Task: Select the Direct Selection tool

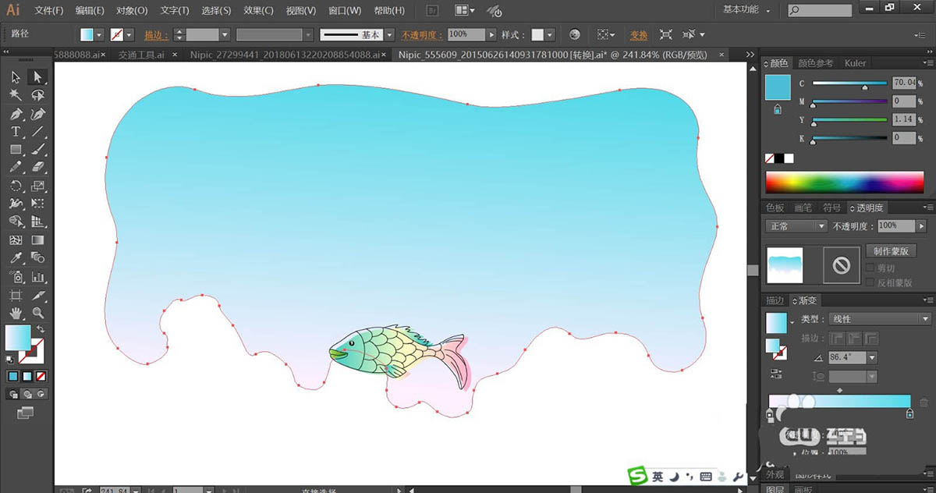Action: 37,76
